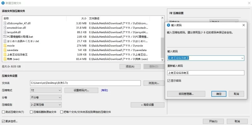This screenshot has height=125, width=252.
Task: Select the savedata folder icon
Action: 5,50
